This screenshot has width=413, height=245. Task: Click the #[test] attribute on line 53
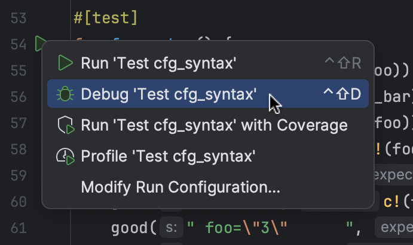point(106,18)
